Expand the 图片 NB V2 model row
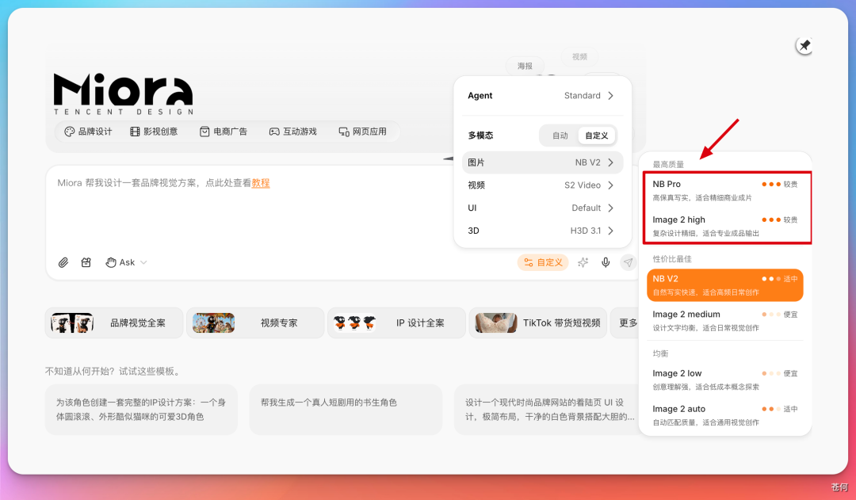 click(x=543, y=162)
